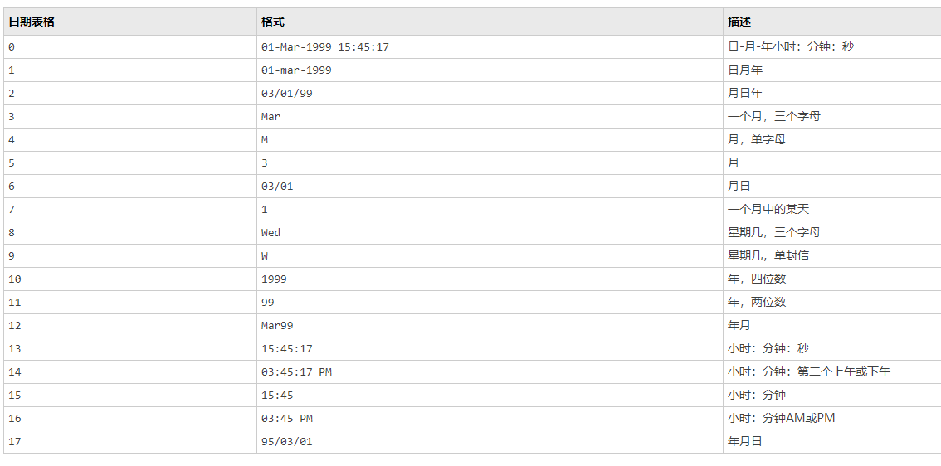Click description 一个月中的某天
The image size is (941, 466).
768,210
